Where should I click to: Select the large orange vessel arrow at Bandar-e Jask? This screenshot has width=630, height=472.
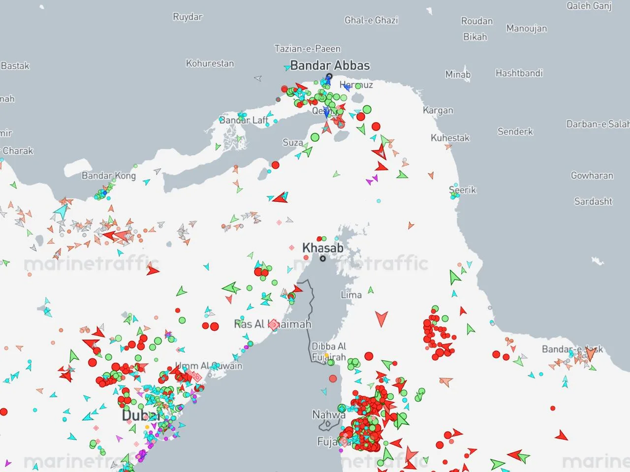click(591, 353)
